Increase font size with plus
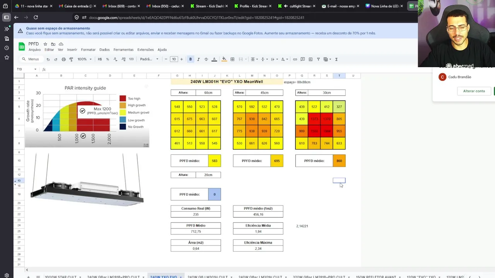 coord(182,59)
